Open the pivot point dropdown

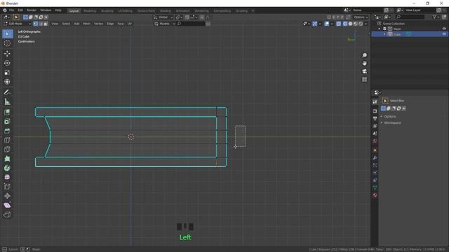tap(179, 17)
